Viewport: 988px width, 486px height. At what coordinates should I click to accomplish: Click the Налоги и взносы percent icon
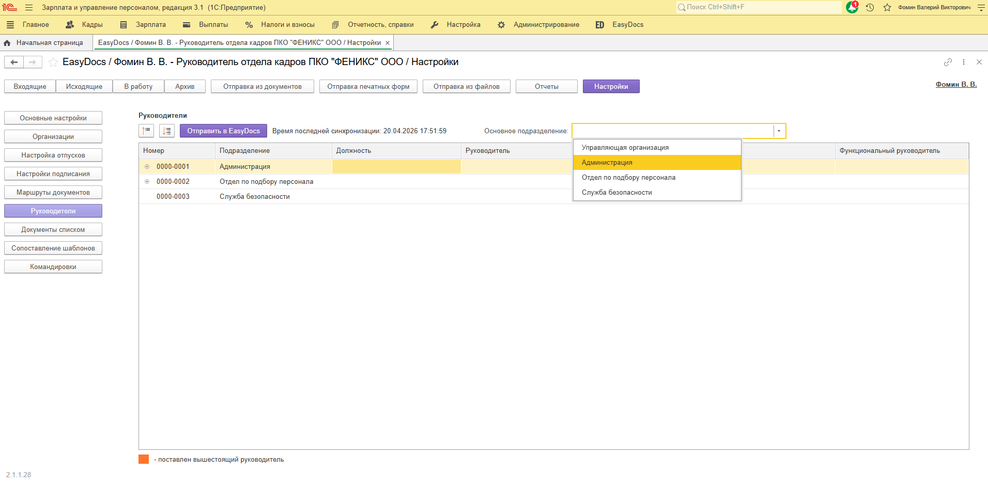click(249, 25)
